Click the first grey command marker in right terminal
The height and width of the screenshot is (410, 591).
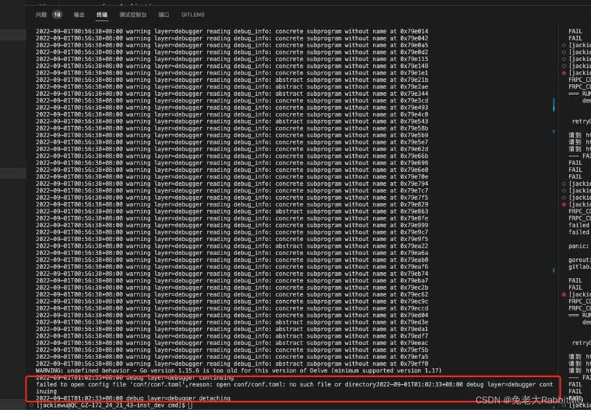click(x=564, y=45)
